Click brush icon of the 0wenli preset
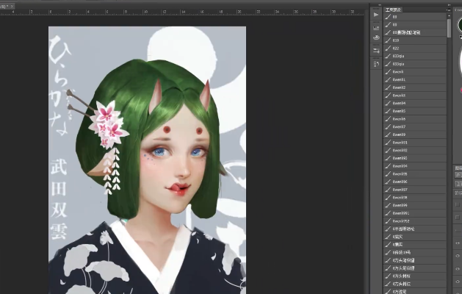Viewport: 462px width, 294px height. pos(388,72)
